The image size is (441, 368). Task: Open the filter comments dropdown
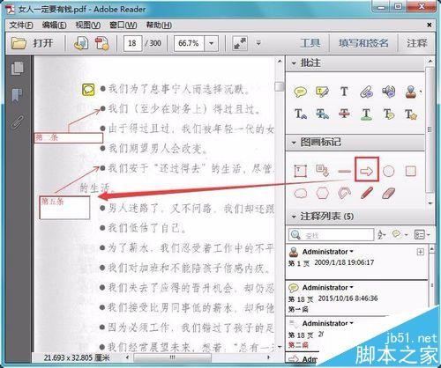tap(400, 234)
